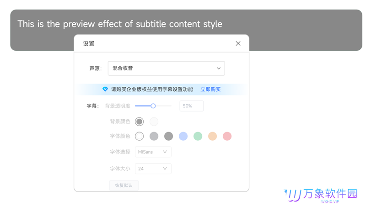Screen dimensions: 366x207
Task: Select the dark gray 字体颜色 swatch
Action: (168, 136)
